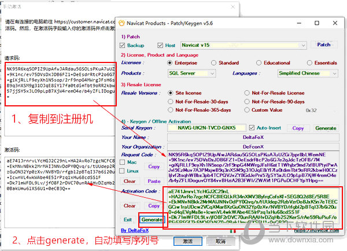The width and height of the screenshot is (347, 251).
Task: Toggle the Linux checkbox
Action: click(121, 171)
